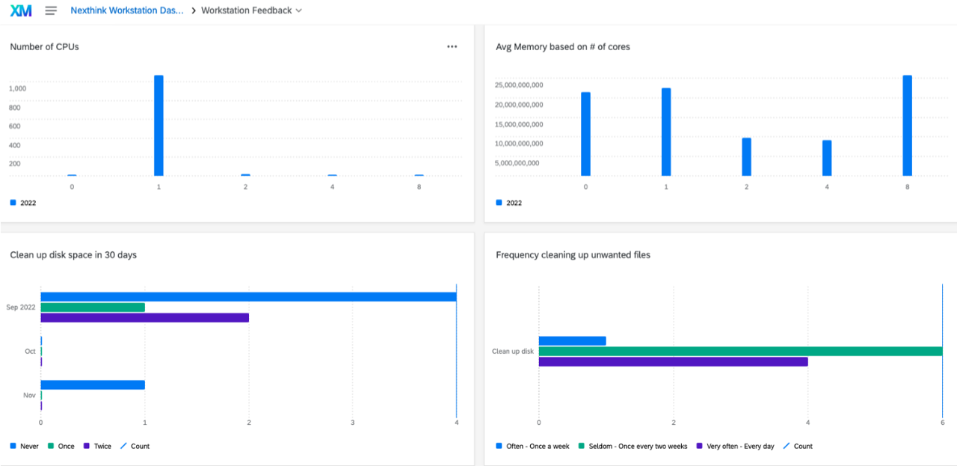Toggle the Never legend item
Image resolution: width=957 pixels, height=466 pixels.
(25, 446)
